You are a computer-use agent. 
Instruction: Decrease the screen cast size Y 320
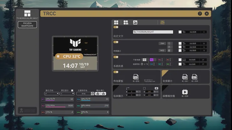(157, 95)
